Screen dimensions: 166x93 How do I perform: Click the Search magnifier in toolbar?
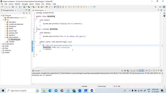coord(155,7)
